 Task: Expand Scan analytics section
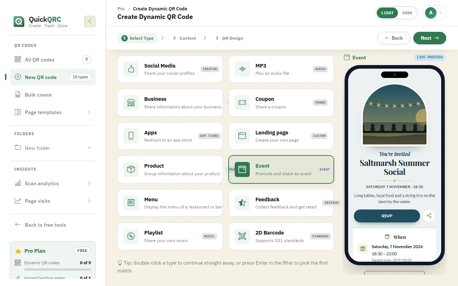coord(89,183)
